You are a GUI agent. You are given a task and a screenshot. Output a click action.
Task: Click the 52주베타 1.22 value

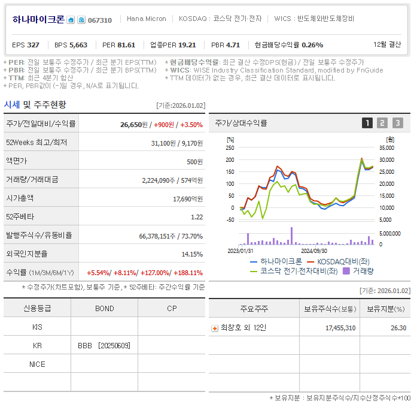point(197,217)
